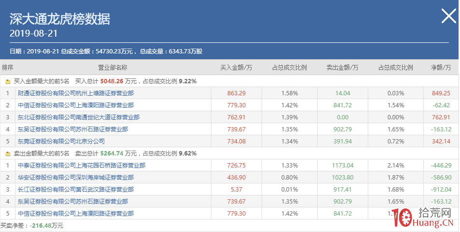Click the 排序 column header
This screenshot has width=460, height=232.
(x=7, y=67)
